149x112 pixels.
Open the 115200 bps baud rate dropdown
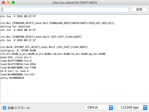(x=132, y=107)
